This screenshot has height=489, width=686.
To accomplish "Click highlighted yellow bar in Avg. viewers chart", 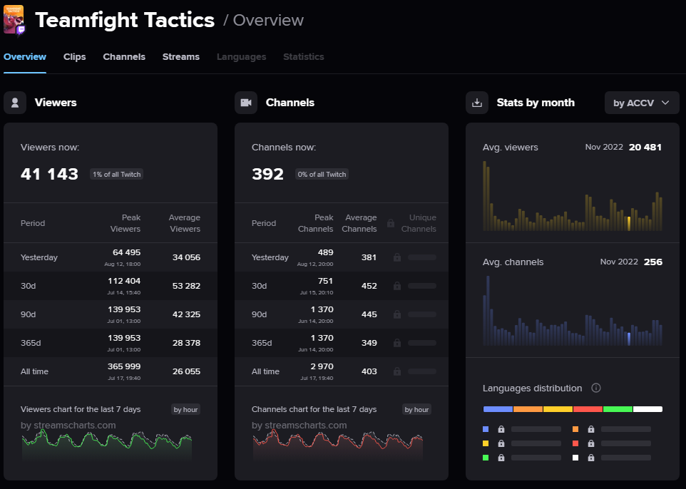I will coord(629,224).
